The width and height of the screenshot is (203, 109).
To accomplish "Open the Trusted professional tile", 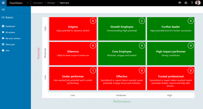I will [170, 78].
